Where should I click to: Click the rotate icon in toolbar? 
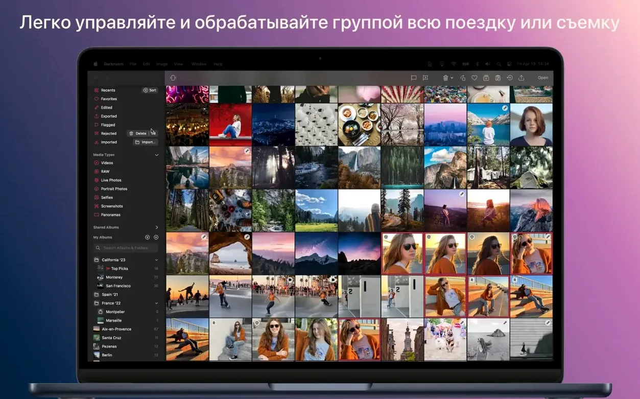click(463, 78)
